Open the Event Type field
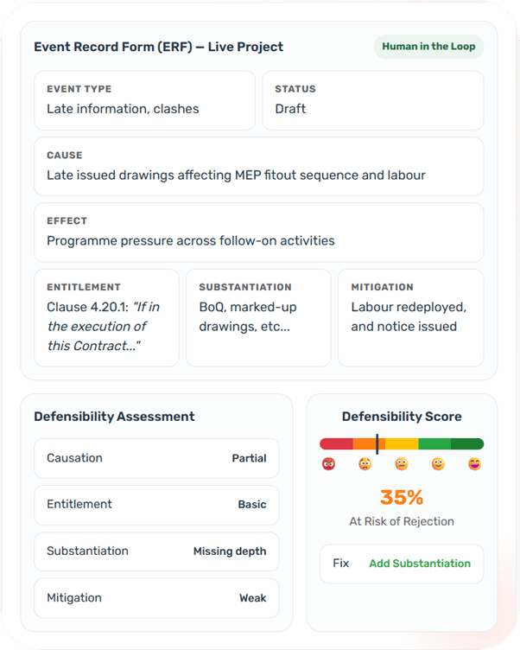Viewport: 520px width, 650px height. (144, 100)
